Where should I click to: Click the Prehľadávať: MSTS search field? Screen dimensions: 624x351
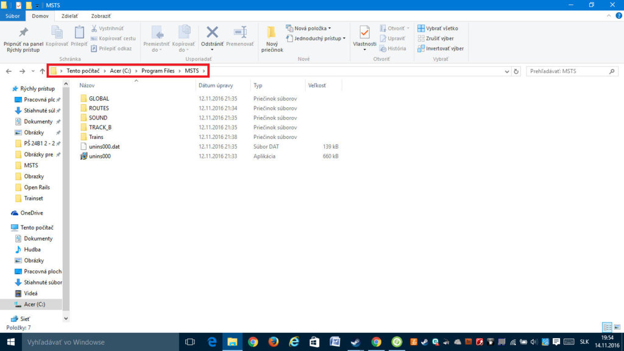pos(567,71)
